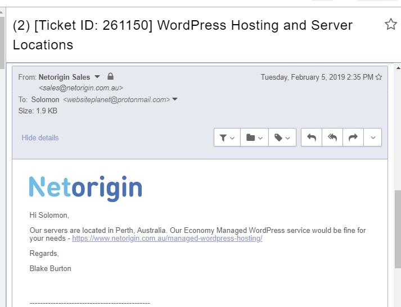The width and height of the screenshot is (401, 307).
Task: Click the left panel scrollbar thumb
Action: coord(2,43)
